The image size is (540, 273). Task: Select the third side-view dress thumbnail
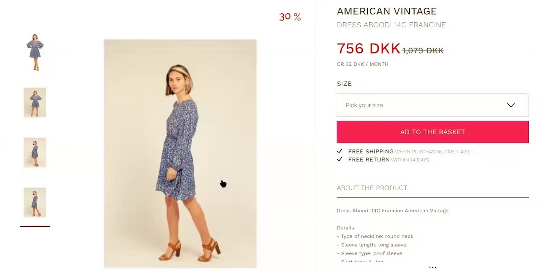[35, 153]
